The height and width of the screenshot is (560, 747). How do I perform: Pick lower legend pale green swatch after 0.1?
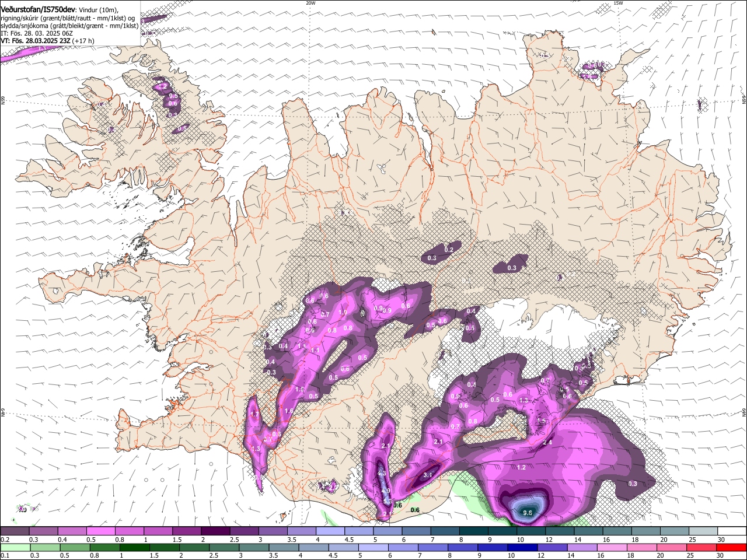(x=15, y=547)
